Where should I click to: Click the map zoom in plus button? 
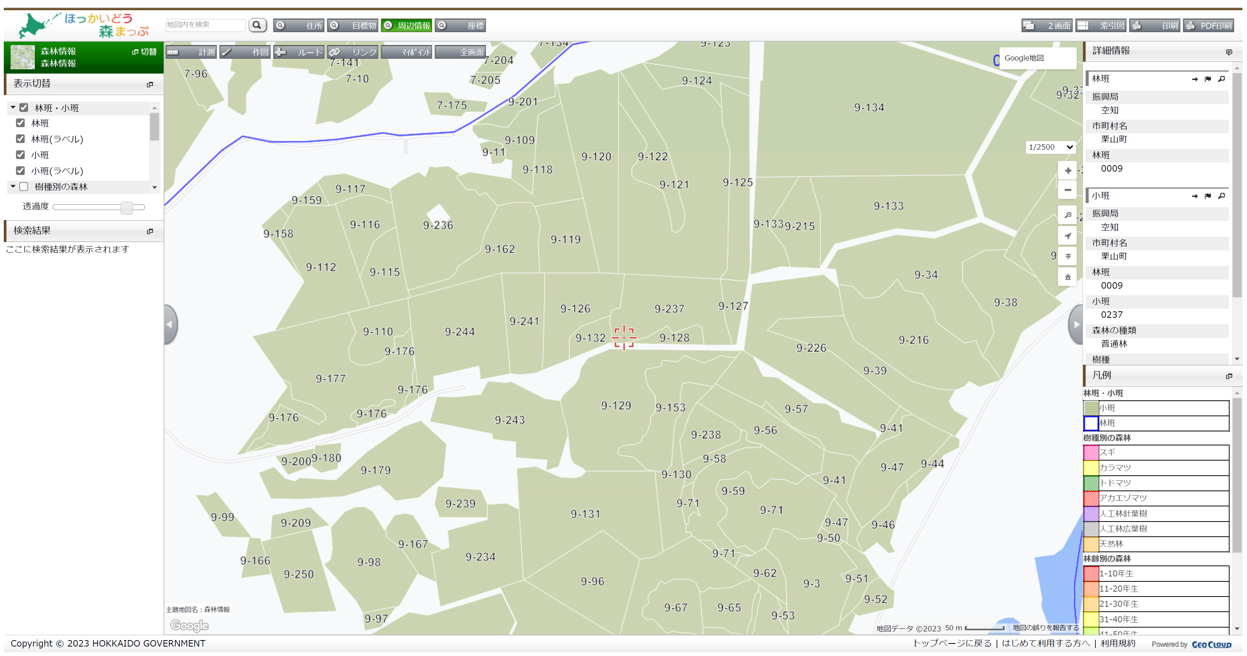[x=1067, y=170]
